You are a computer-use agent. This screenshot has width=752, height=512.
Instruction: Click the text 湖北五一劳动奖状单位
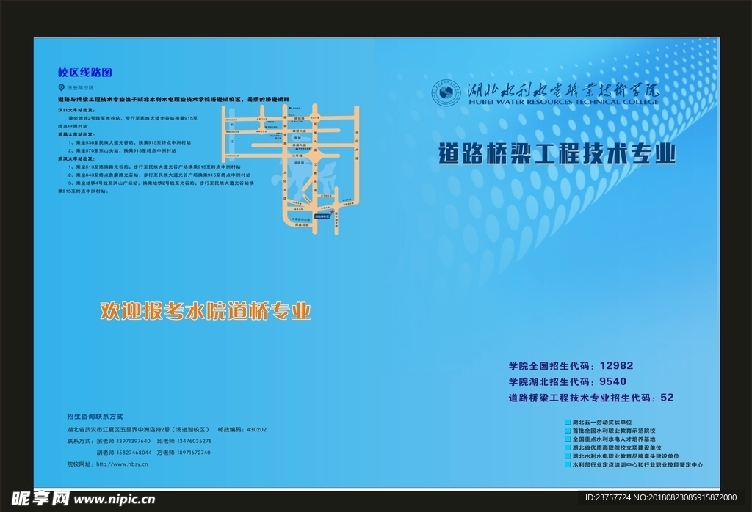click(602, 423)
